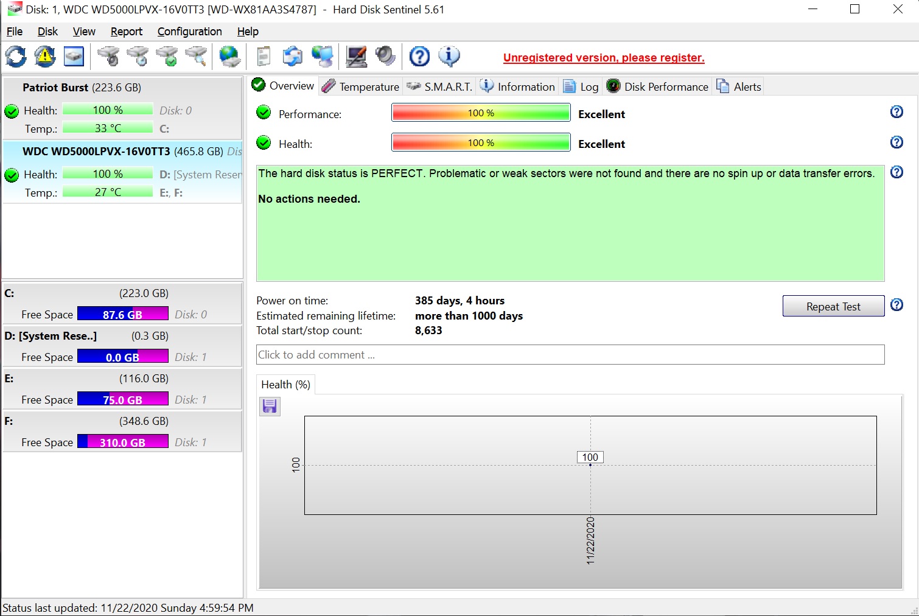Switch to the S.M.A.R.T. tab
Screen dimensions: 919x616
[x=440, y=86]
